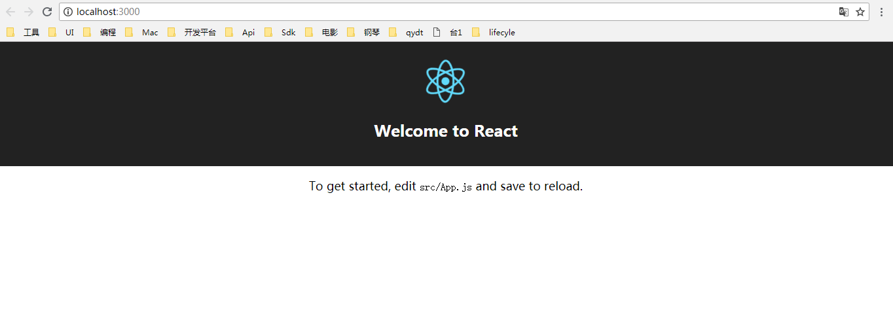
Task: Go back with the browser back arrow
Action: pos(10,12)
